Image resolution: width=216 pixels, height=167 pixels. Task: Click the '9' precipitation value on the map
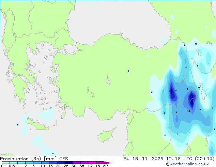pos(176,112)
